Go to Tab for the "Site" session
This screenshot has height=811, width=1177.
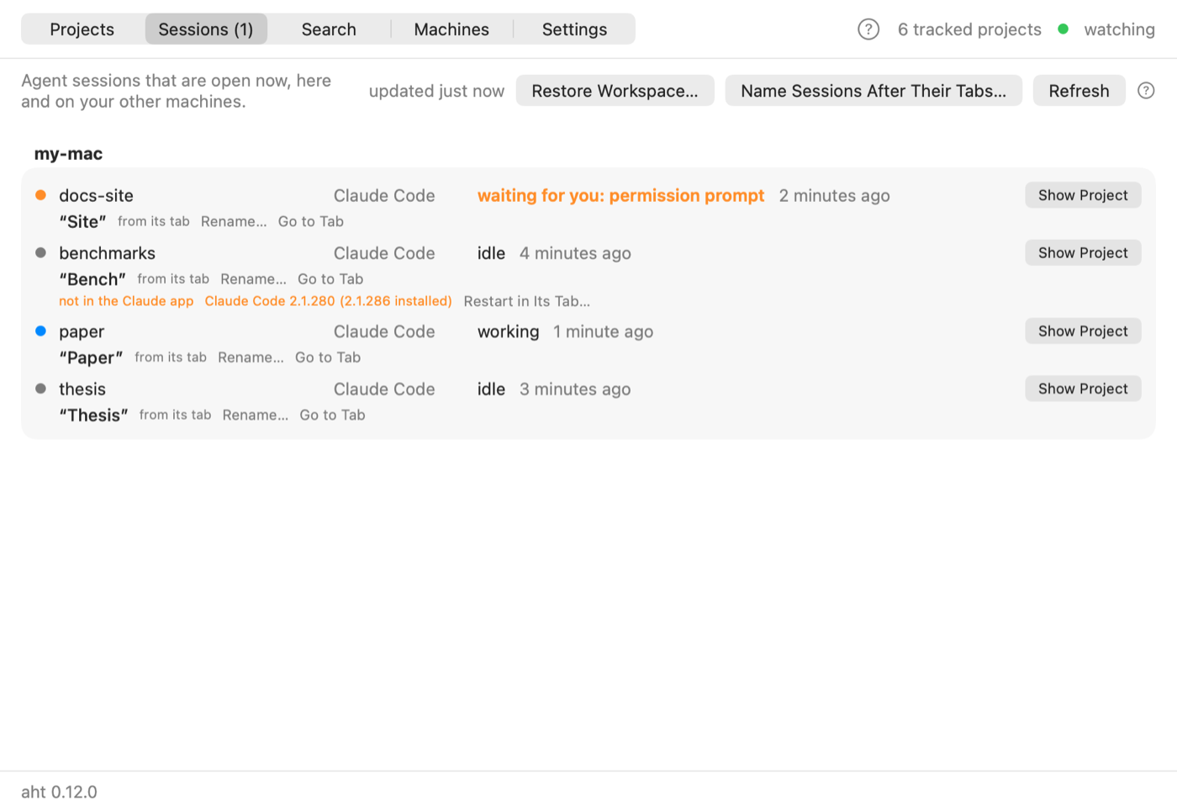[x=311, y=221]
